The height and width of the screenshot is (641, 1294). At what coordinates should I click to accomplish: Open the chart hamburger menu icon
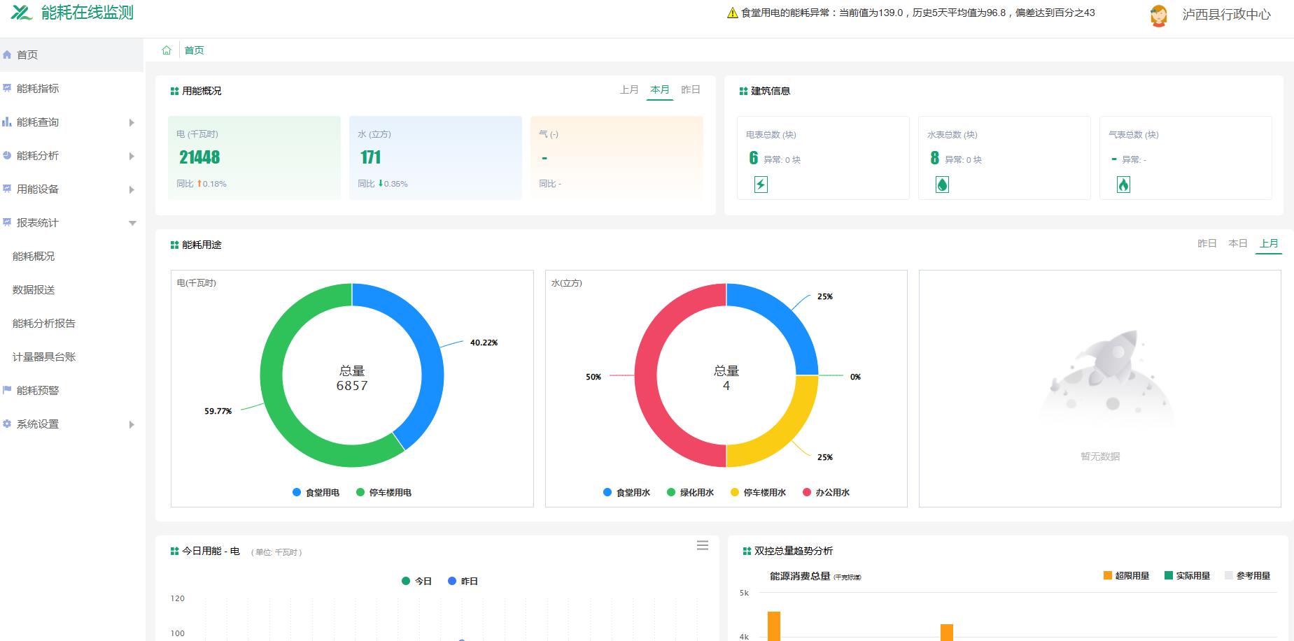(x=703, y=545)
